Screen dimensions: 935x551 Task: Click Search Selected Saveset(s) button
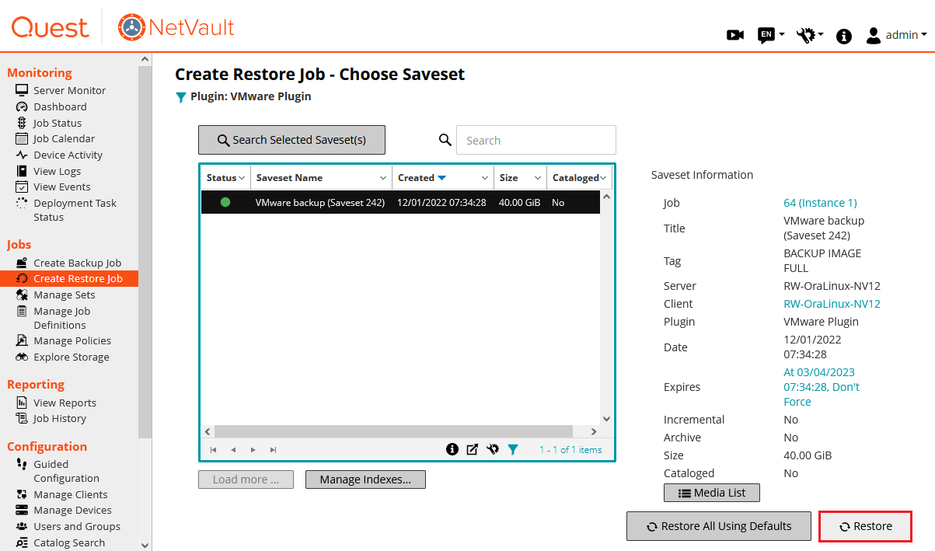[291, 140]
